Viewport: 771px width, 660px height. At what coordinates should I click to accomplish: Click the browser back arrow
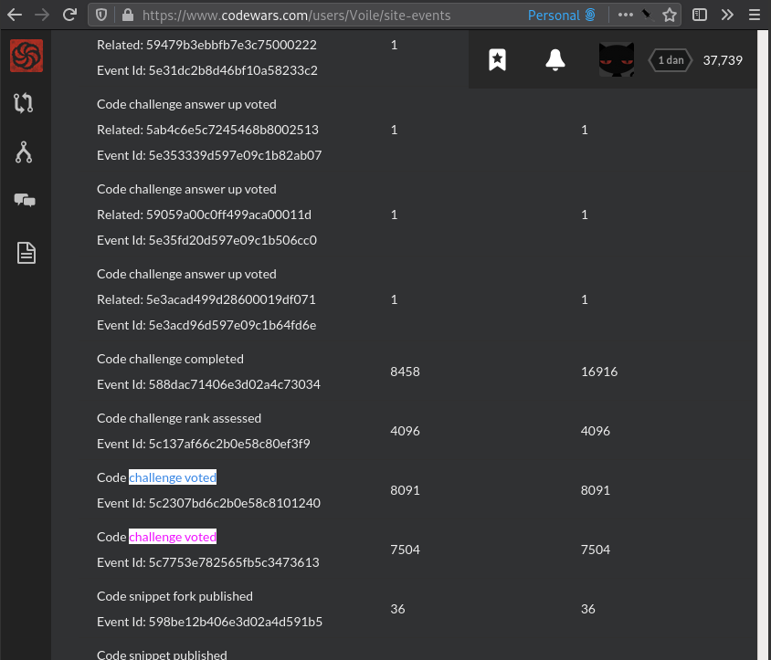click(x=14, y=15)
